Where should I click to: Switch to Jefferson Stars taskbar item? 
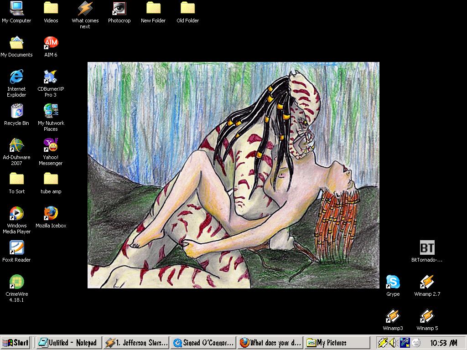(136, 343)
